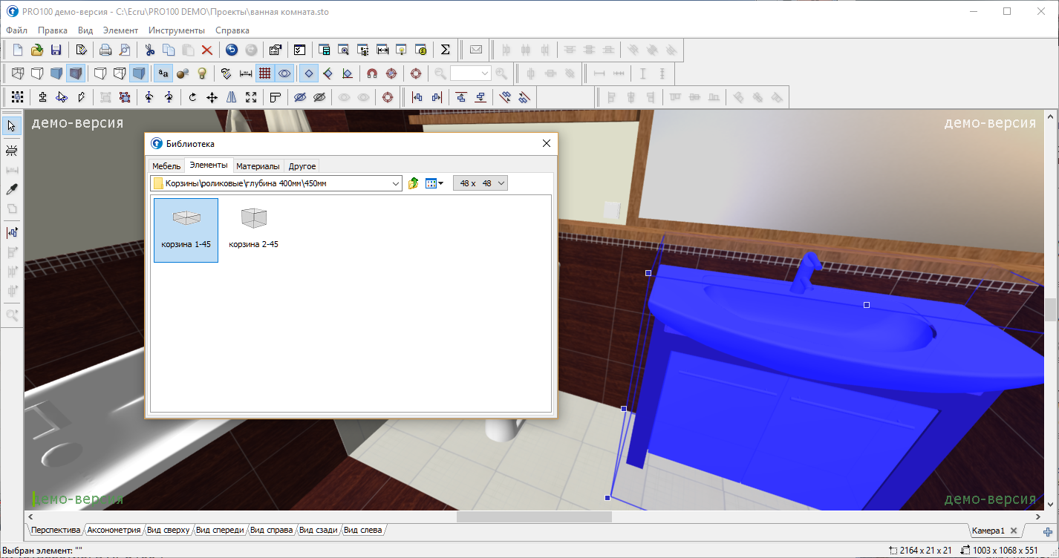Go up one folder level in library

tap(414, 183)
